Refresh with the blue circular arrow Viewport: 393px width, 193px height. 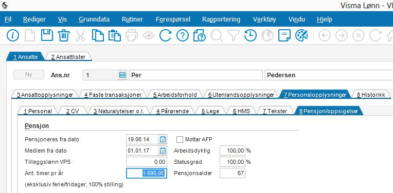(166, 35)
